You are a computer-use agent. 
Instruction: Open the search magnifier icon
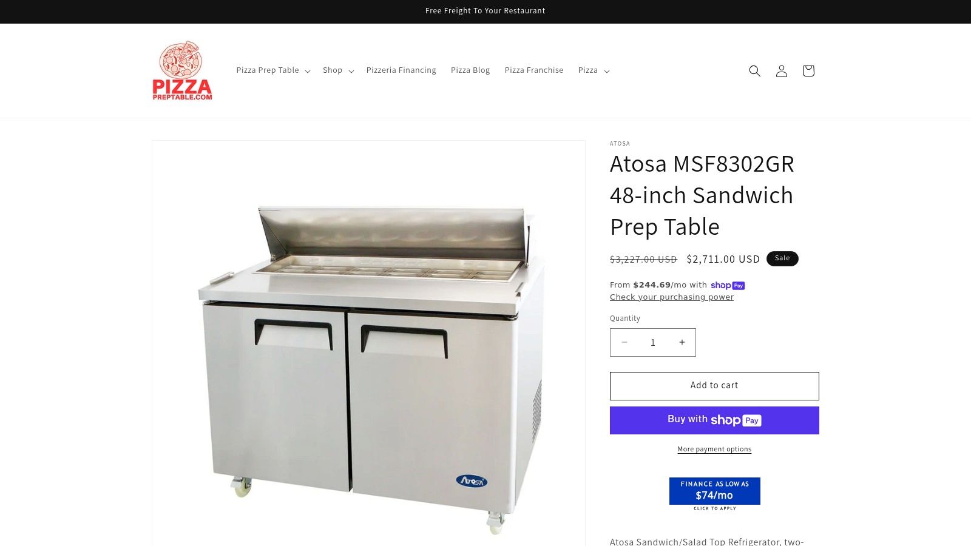(x=754, y=71)
